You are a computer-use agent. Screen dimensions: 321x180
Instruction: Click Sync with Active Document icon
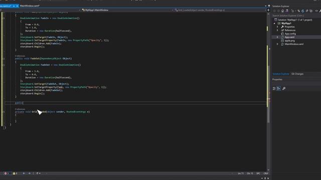[299, 11]
